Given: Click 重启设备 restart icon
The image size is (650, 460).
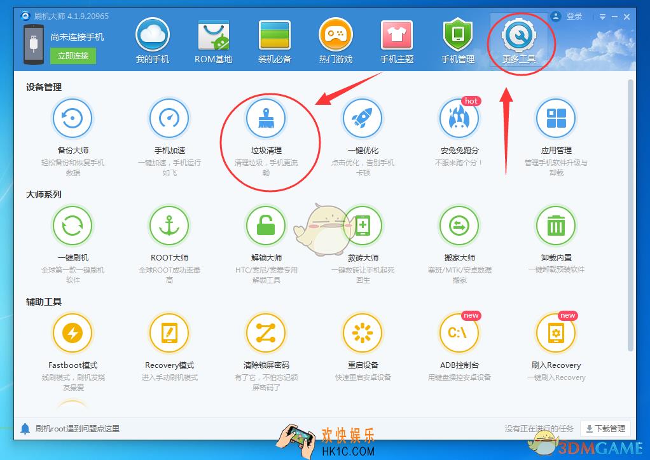Looking at the screenshot, I should click(363, 333).
